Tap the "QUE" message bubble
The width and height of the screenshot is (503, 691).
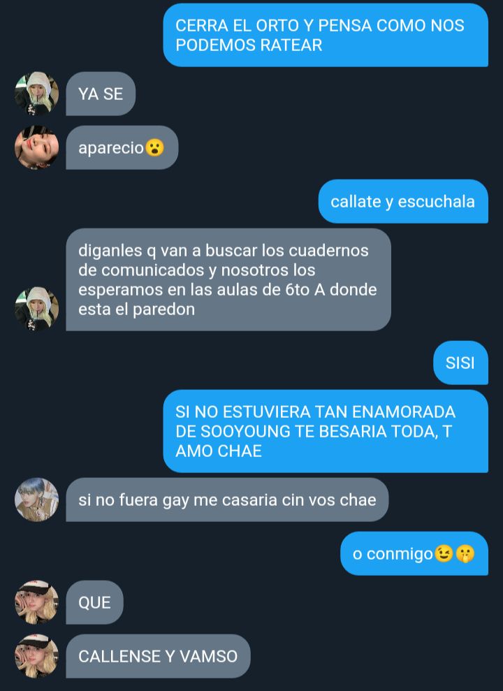(x=95, y=602)
